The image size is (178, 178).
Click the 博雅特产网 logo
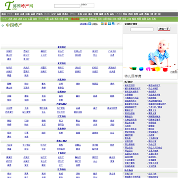point(19,5)
